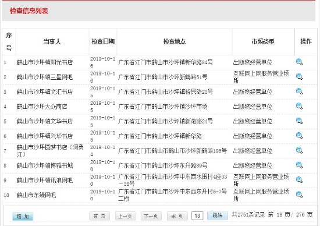Select party name 鹤山市沙坪园梦书店（何勇江）
The image size is (320, 226).
point(50,151)
